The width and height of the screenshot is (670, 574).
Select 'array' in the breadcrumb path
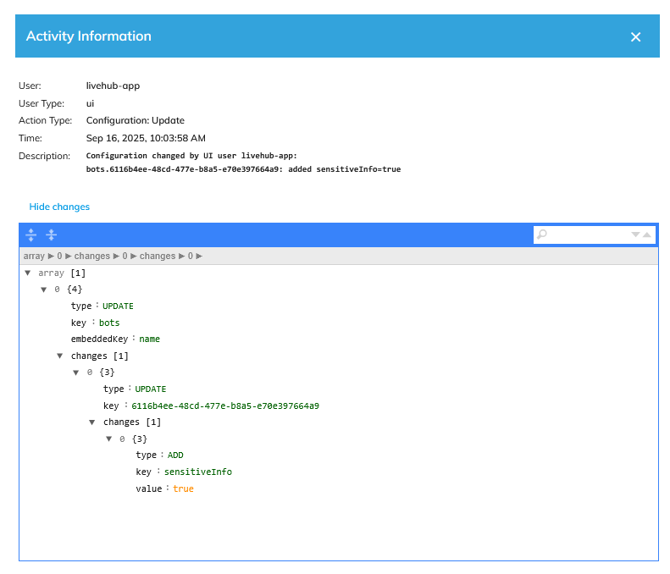(34, 256)
